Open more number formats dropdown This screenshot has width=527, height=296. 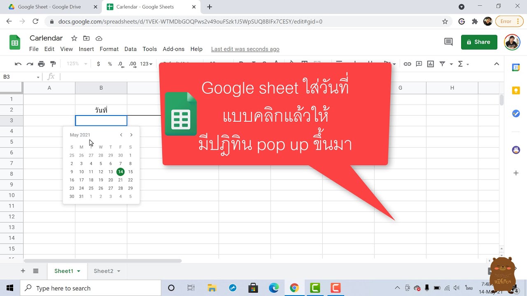pyautogui.click(x=146, y=64)
